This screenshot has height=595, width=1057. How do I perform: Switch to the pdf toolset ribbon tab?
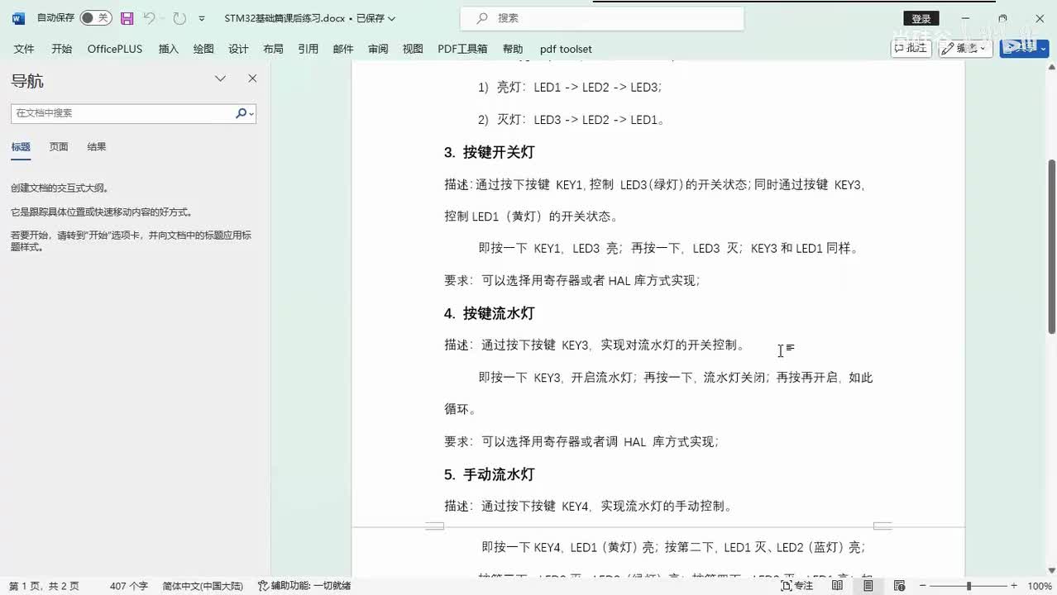coord(566,49)
